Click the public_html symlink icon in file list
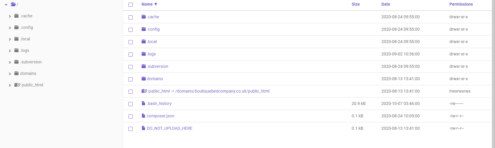The image size is (495, 148). click(x=144, y=91)
